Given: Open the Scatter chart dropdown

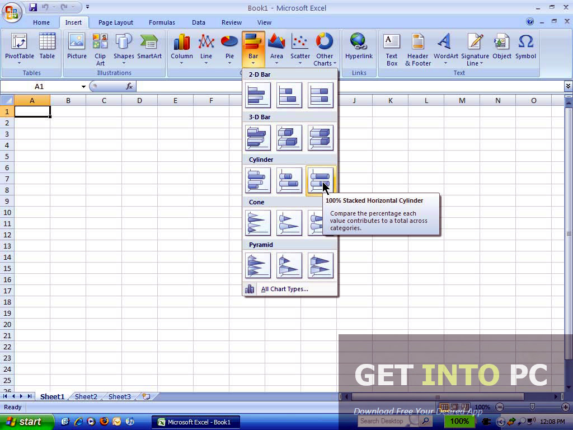Looking at the screenshot, I should (x=300, y=49).
